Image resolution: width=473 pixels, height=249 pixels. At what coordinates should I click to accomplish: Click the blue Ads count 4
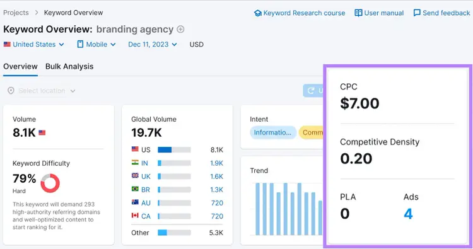(x=408, y=214)
